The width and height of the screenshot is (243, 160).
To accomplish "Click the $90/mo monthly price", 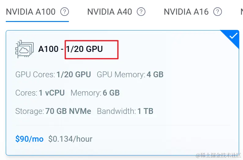I will pyautogui.click(x=29, y=139).
